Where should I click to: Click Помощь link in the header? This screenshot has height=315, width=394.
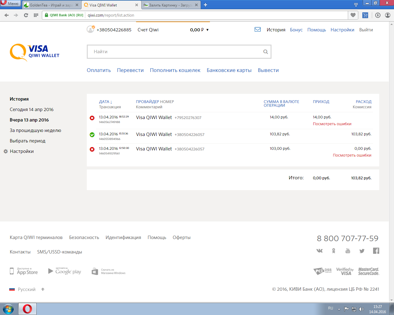tap(316, 30)
